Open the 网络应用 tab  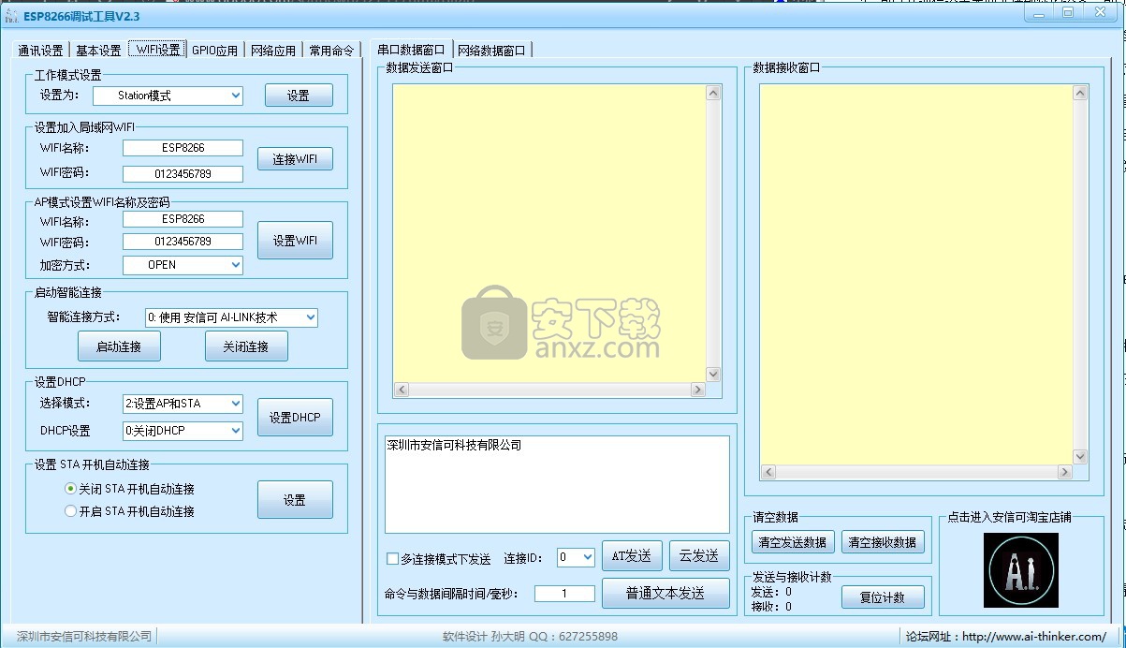273,51
